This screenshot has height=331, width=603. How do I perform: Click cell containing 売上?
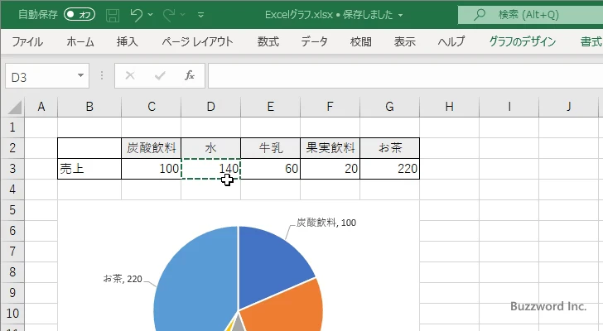(89, 169)
